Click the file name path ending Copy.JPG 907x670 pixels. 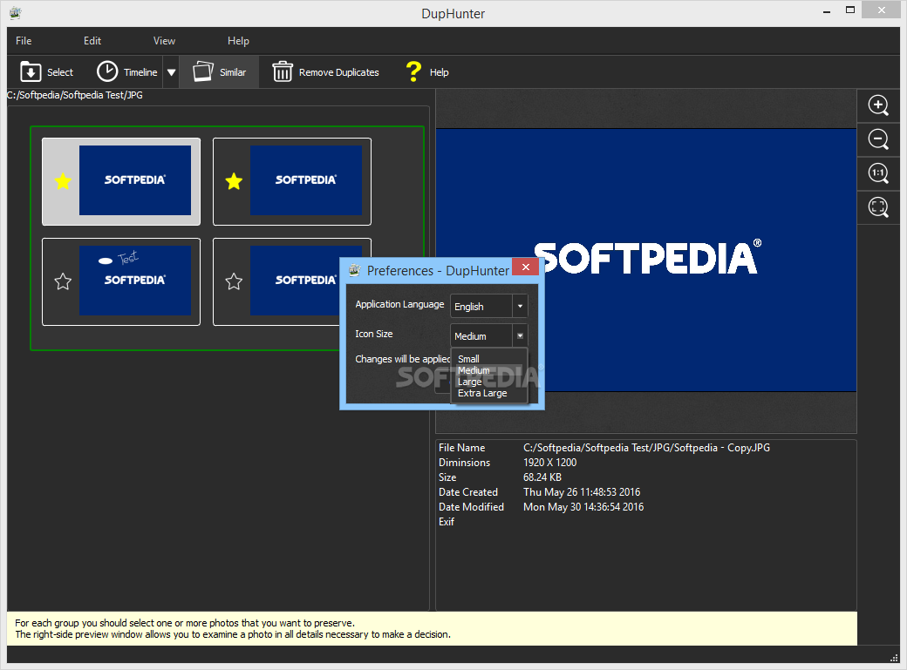tap(647, 448)
